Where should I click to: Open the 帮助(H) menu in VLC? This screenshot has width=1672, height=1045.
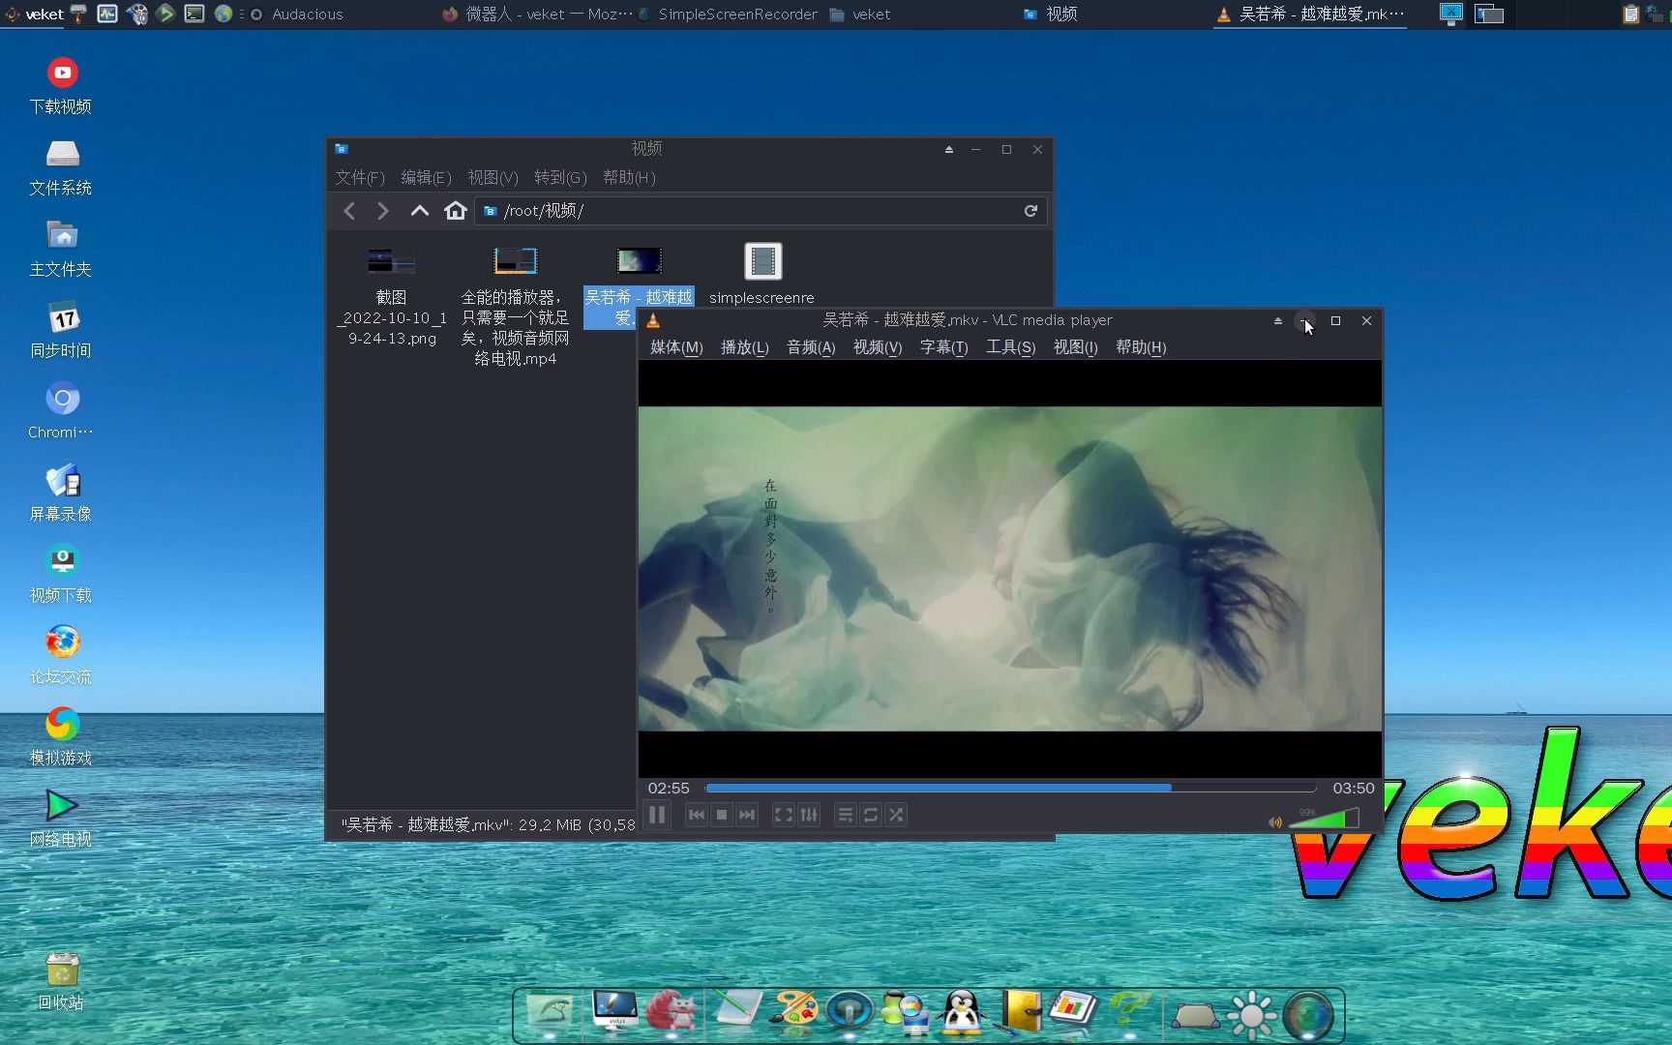coord(1141,347)
